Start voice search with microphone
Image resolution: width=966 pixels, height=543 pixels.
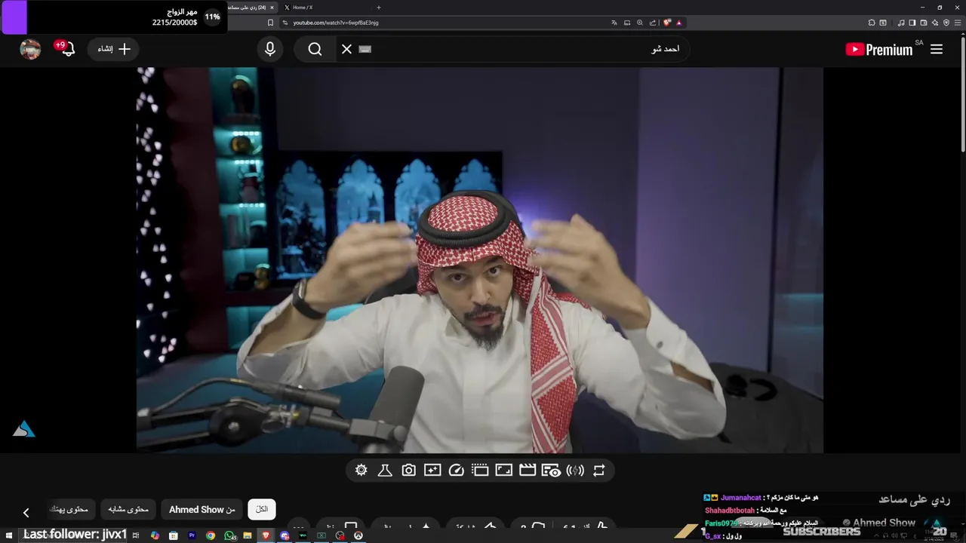[270, 49]
